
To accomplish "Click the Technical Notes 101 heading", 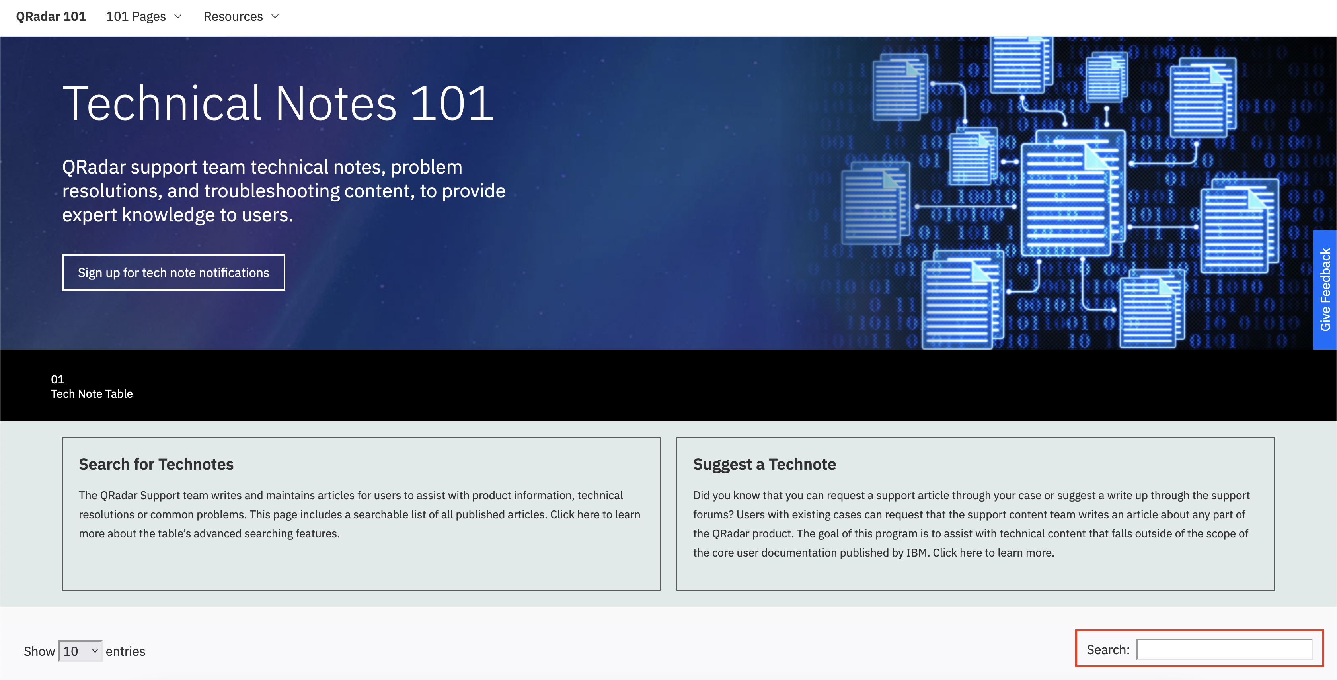I will coord(278,104).
